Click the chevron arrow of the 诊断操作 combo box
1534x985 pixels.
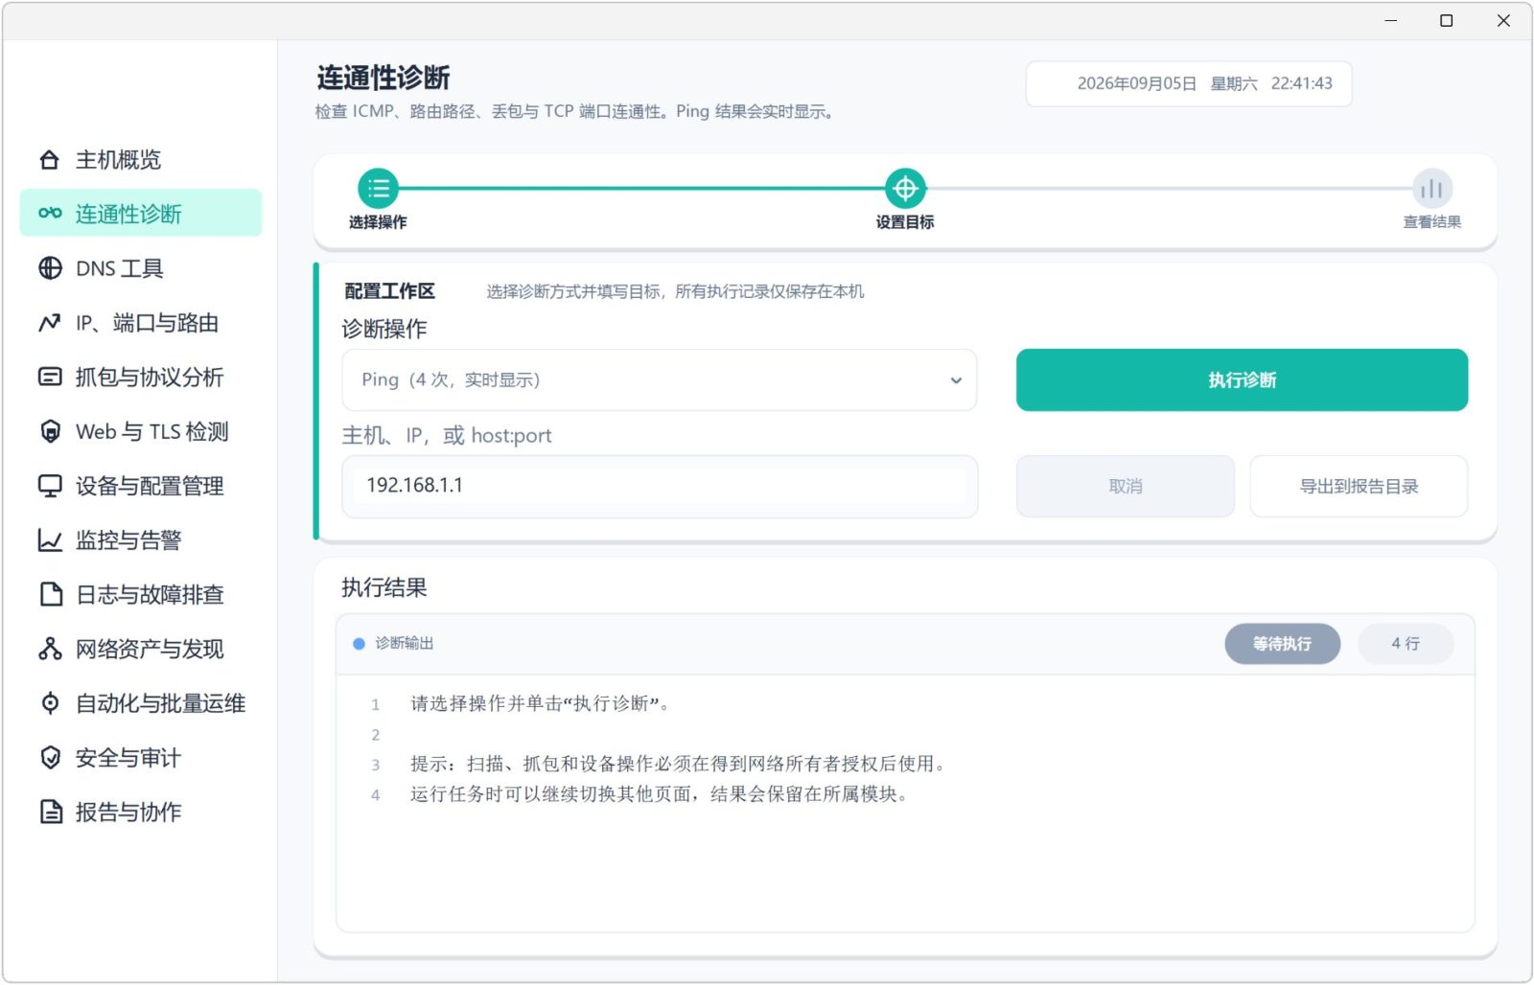[x=956, y=380]
